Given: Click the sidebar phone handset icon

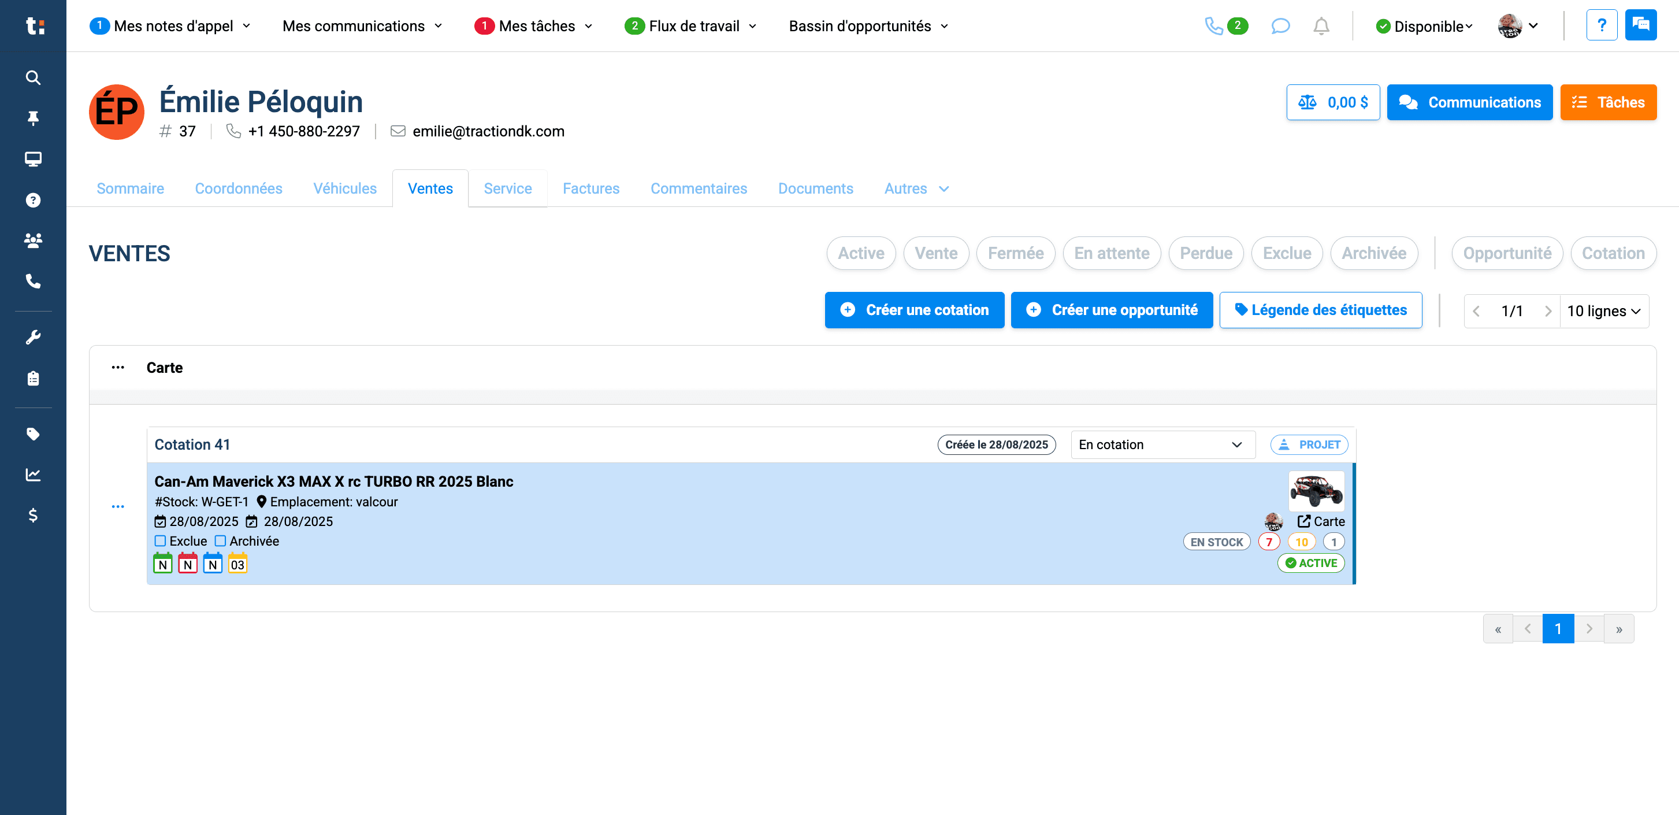Looking at the screenshot, I should [x=32, y=281].
